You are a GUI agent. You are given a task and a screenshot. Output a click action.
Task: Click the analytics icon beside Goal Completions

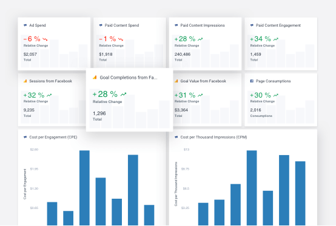[95, 78]
